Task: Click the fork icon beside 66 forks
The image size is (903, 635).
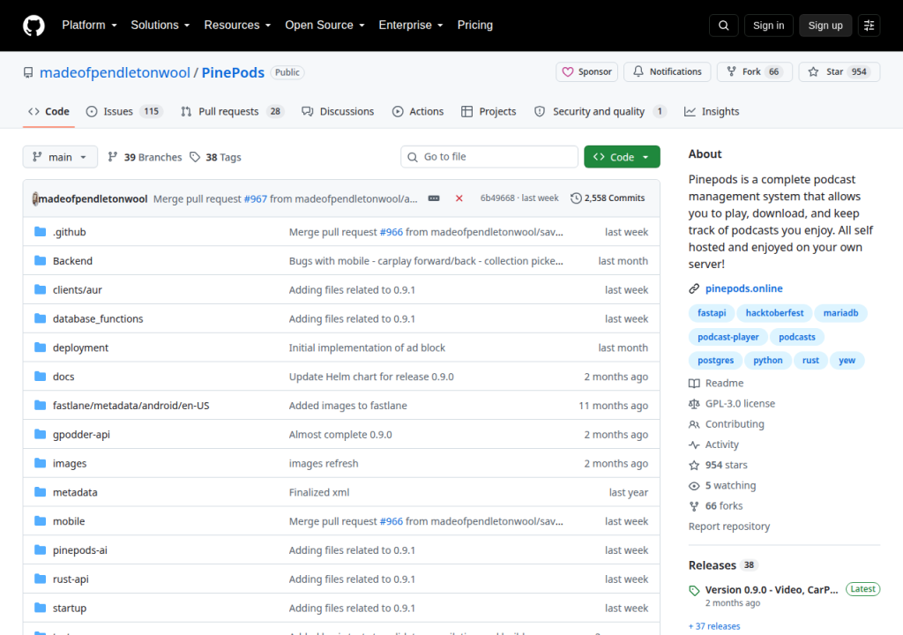Action: point(694,506)
